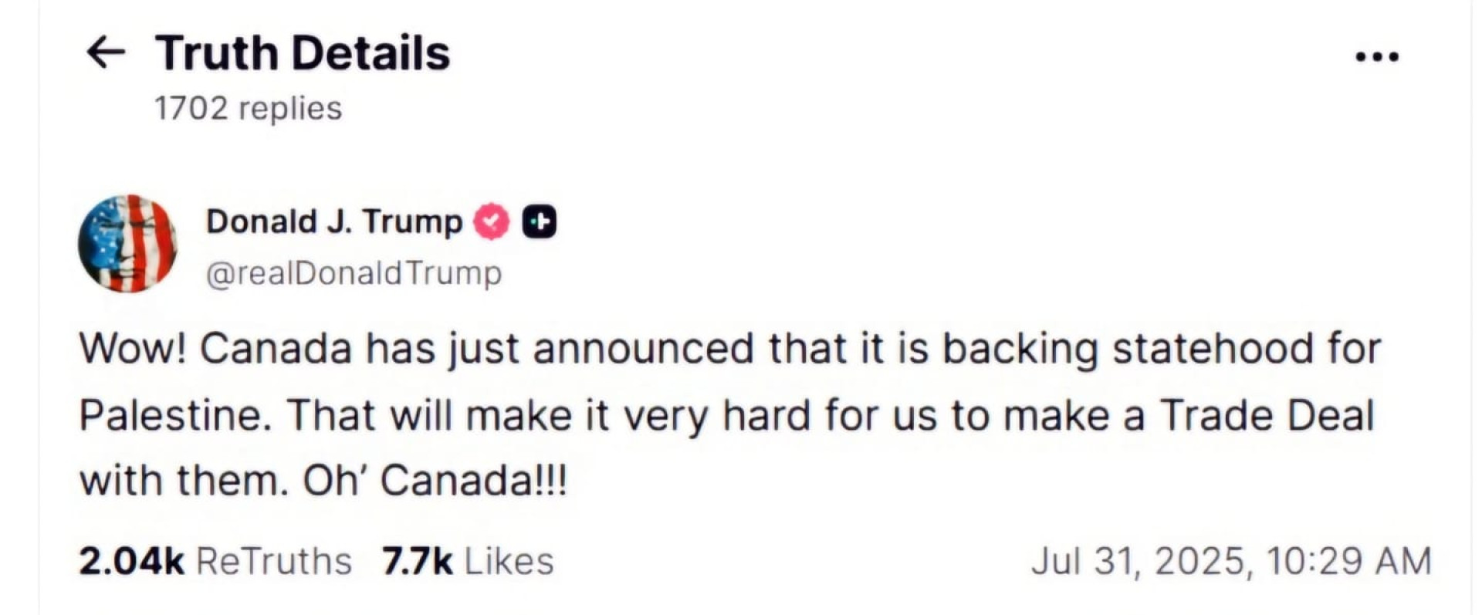Click the black plus badge beside the name
This screenshot has width=1482, height=615.
click(x=540, y=222)
